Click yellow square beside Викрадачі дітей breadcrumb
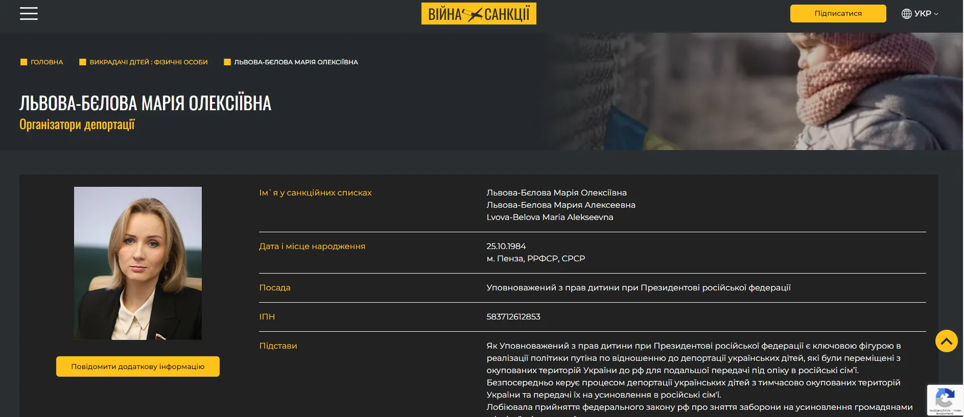The width and height of the screenshot is (964, 417). [x=83, y=62]
